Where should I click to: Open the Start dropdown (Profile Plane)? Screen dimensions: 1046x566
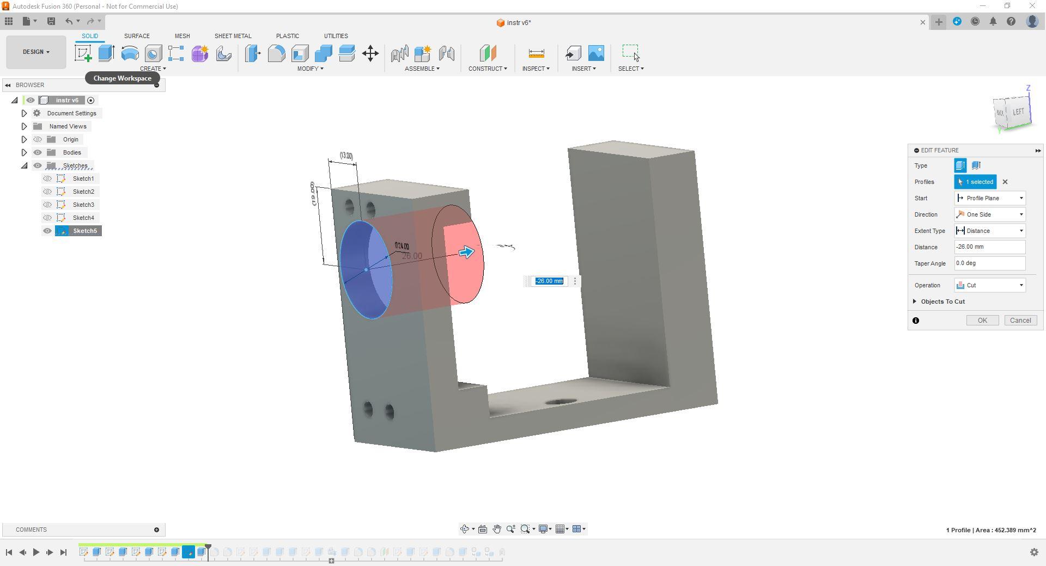pyautogui.click(x=990, y=198)
